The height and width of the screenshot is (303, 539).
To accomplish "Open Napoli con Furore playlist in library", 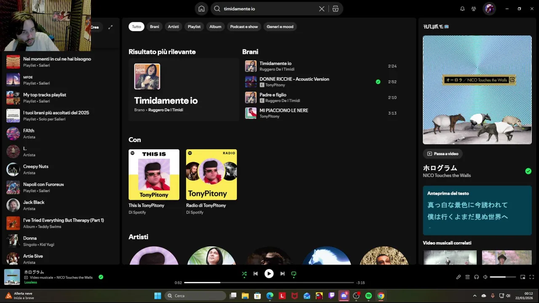I will point(61,187).
